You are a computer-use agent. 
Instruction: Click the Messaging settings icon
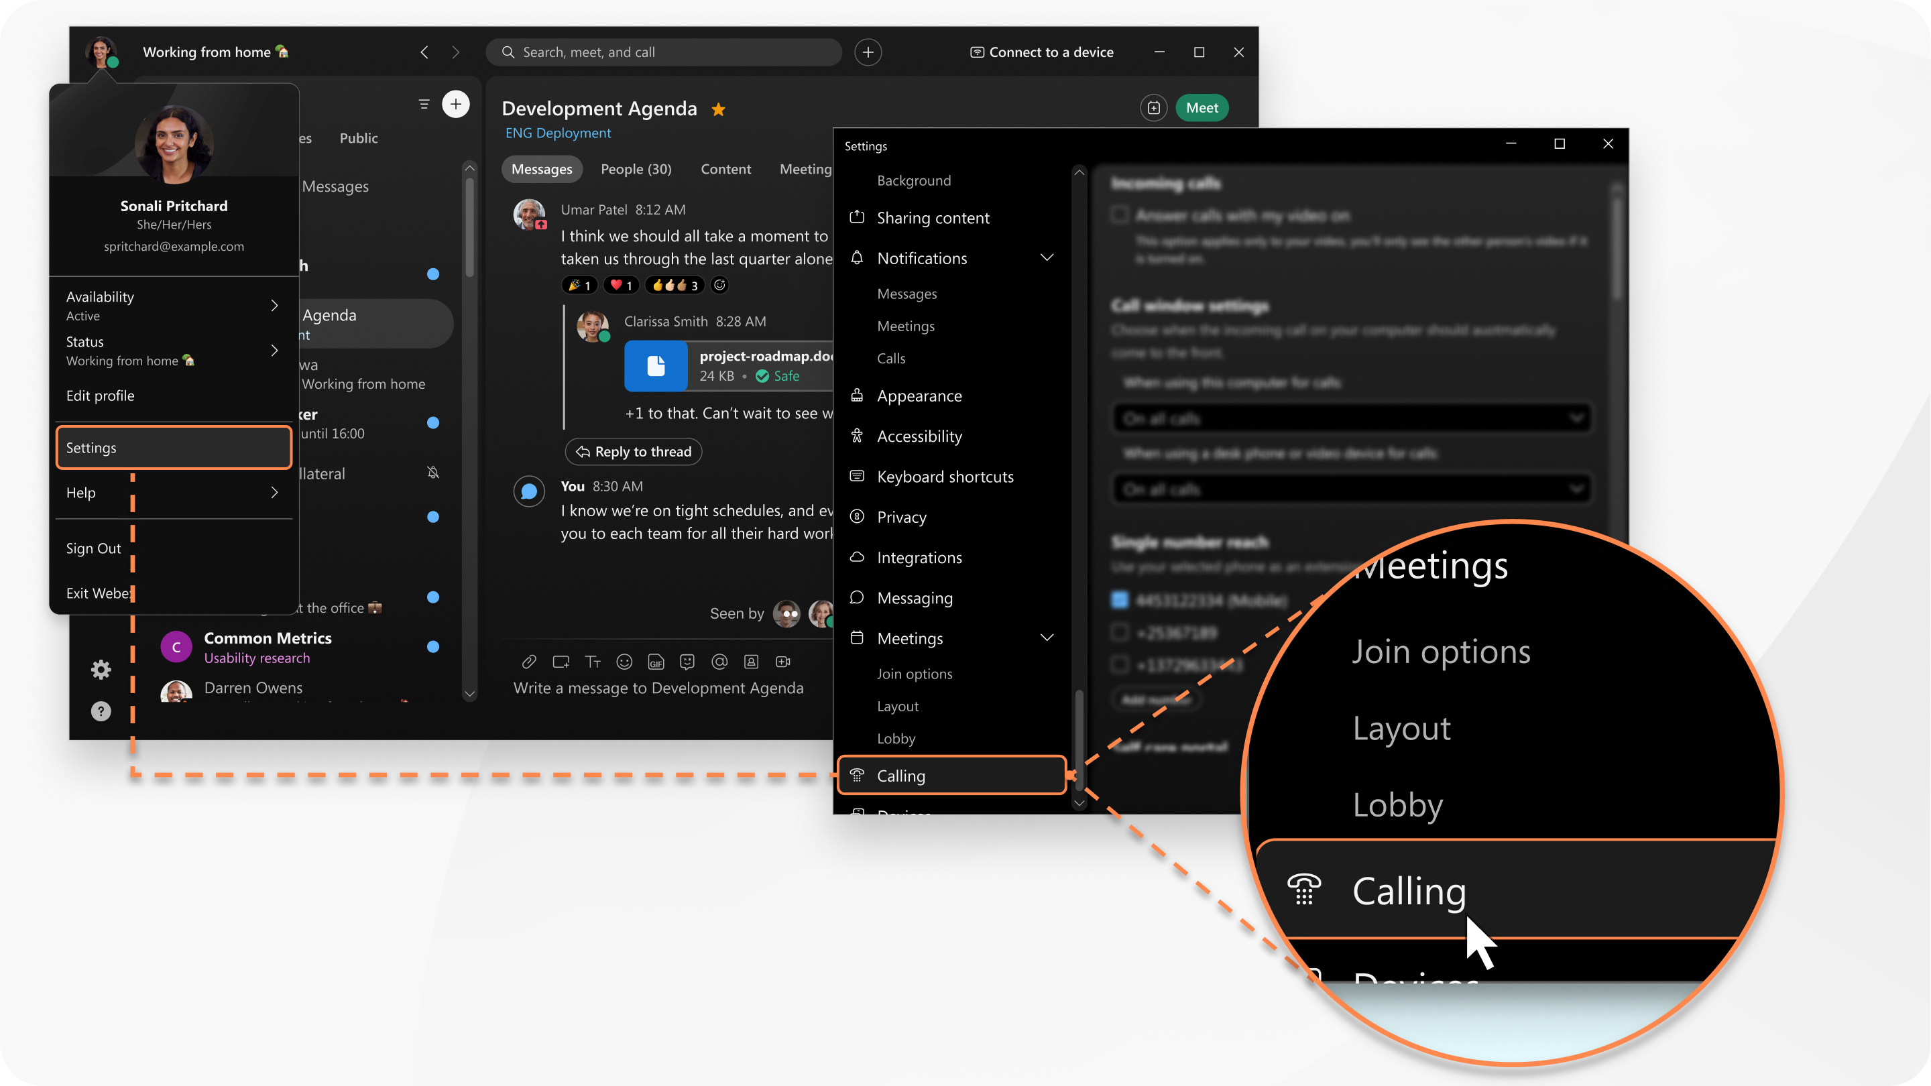tap(858, 597)
